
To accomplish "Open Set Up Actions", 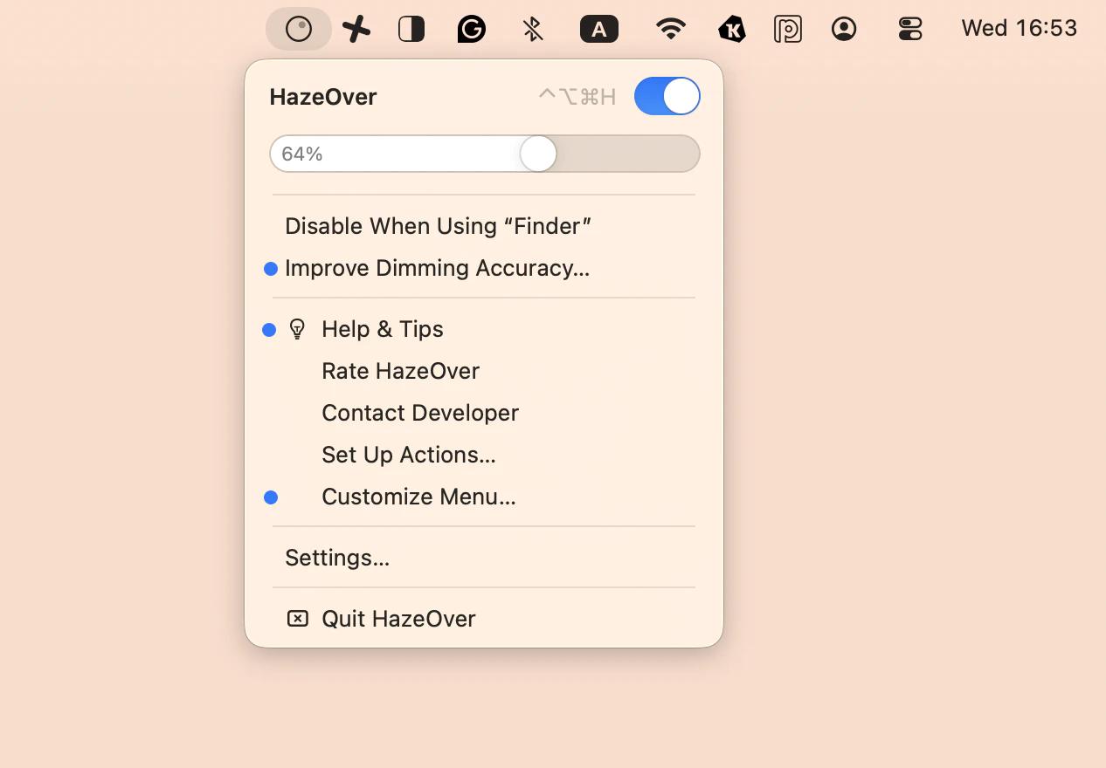I will pos(408,455).
